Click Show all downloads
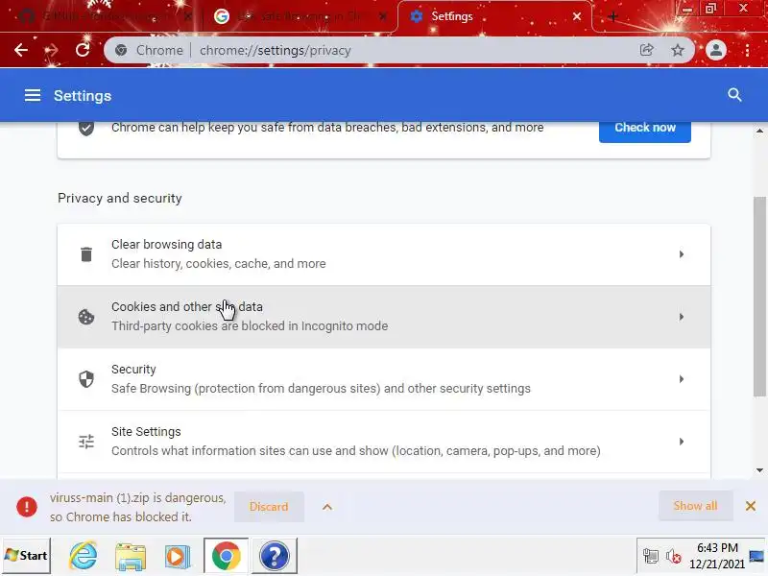The height and width of the screenshot is (576, 768). pyautogui.click(x=695, y=506)
